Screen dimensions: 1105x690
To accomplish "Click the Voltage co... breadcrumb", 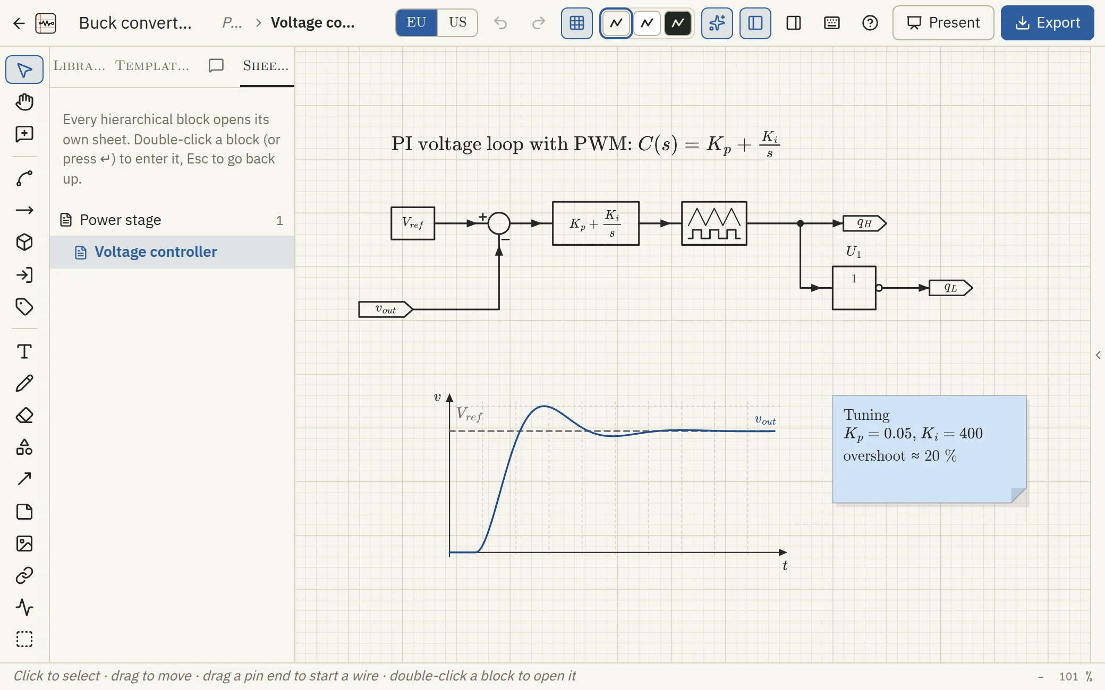I will point(313,23).
